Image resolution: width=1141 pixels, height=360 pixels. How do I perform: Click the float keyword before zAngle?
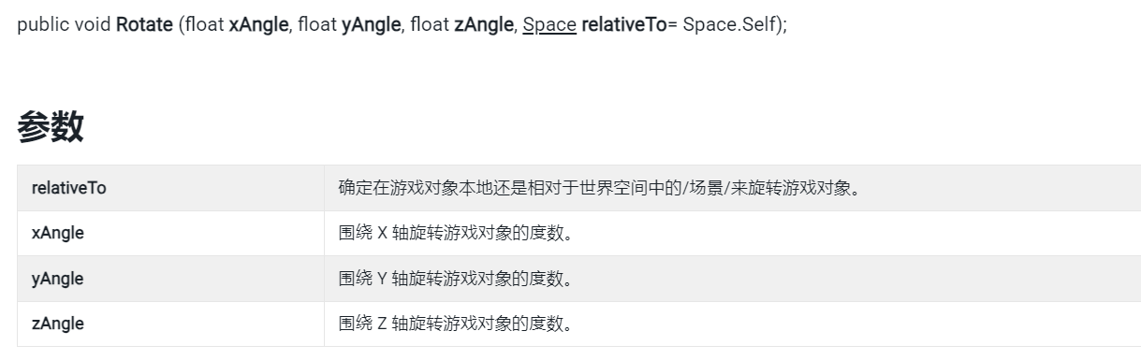[x=430, y=24]
